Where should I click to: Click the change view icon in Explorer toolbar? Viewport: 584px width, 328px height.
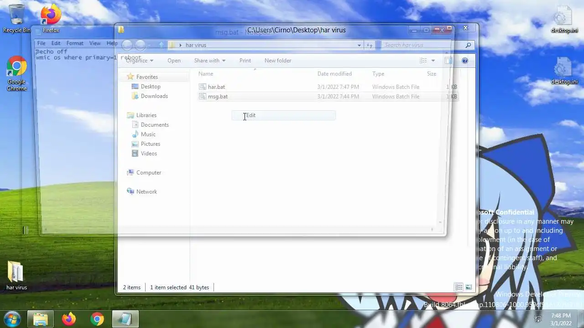[423, 61]
